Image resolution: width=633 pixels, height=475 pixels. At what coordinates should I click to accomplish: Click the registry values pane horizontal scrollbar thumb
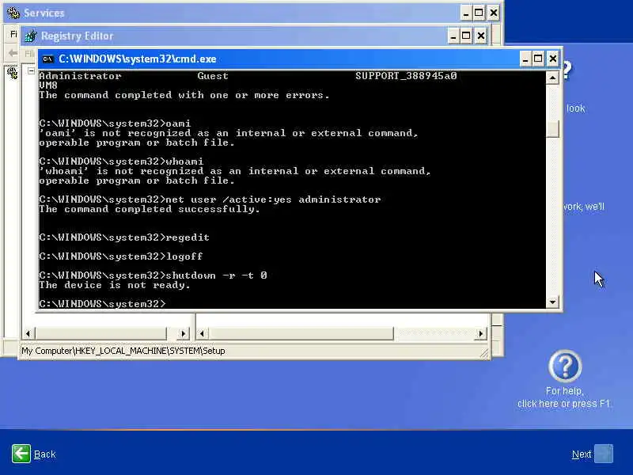pyautogui.click(x=301, y=333)
